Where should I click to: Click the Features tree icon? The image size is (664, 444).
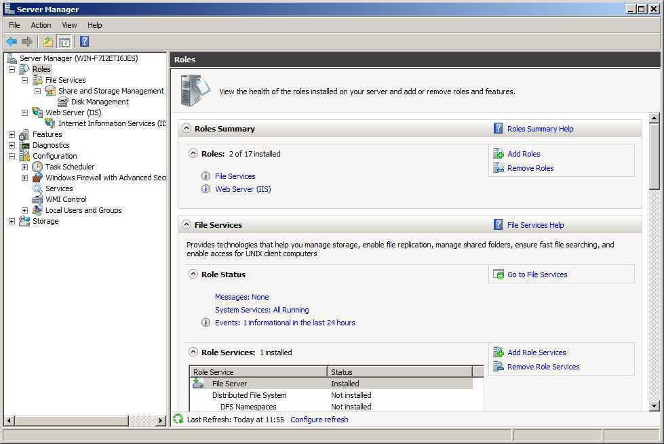[x=24, y=134]
